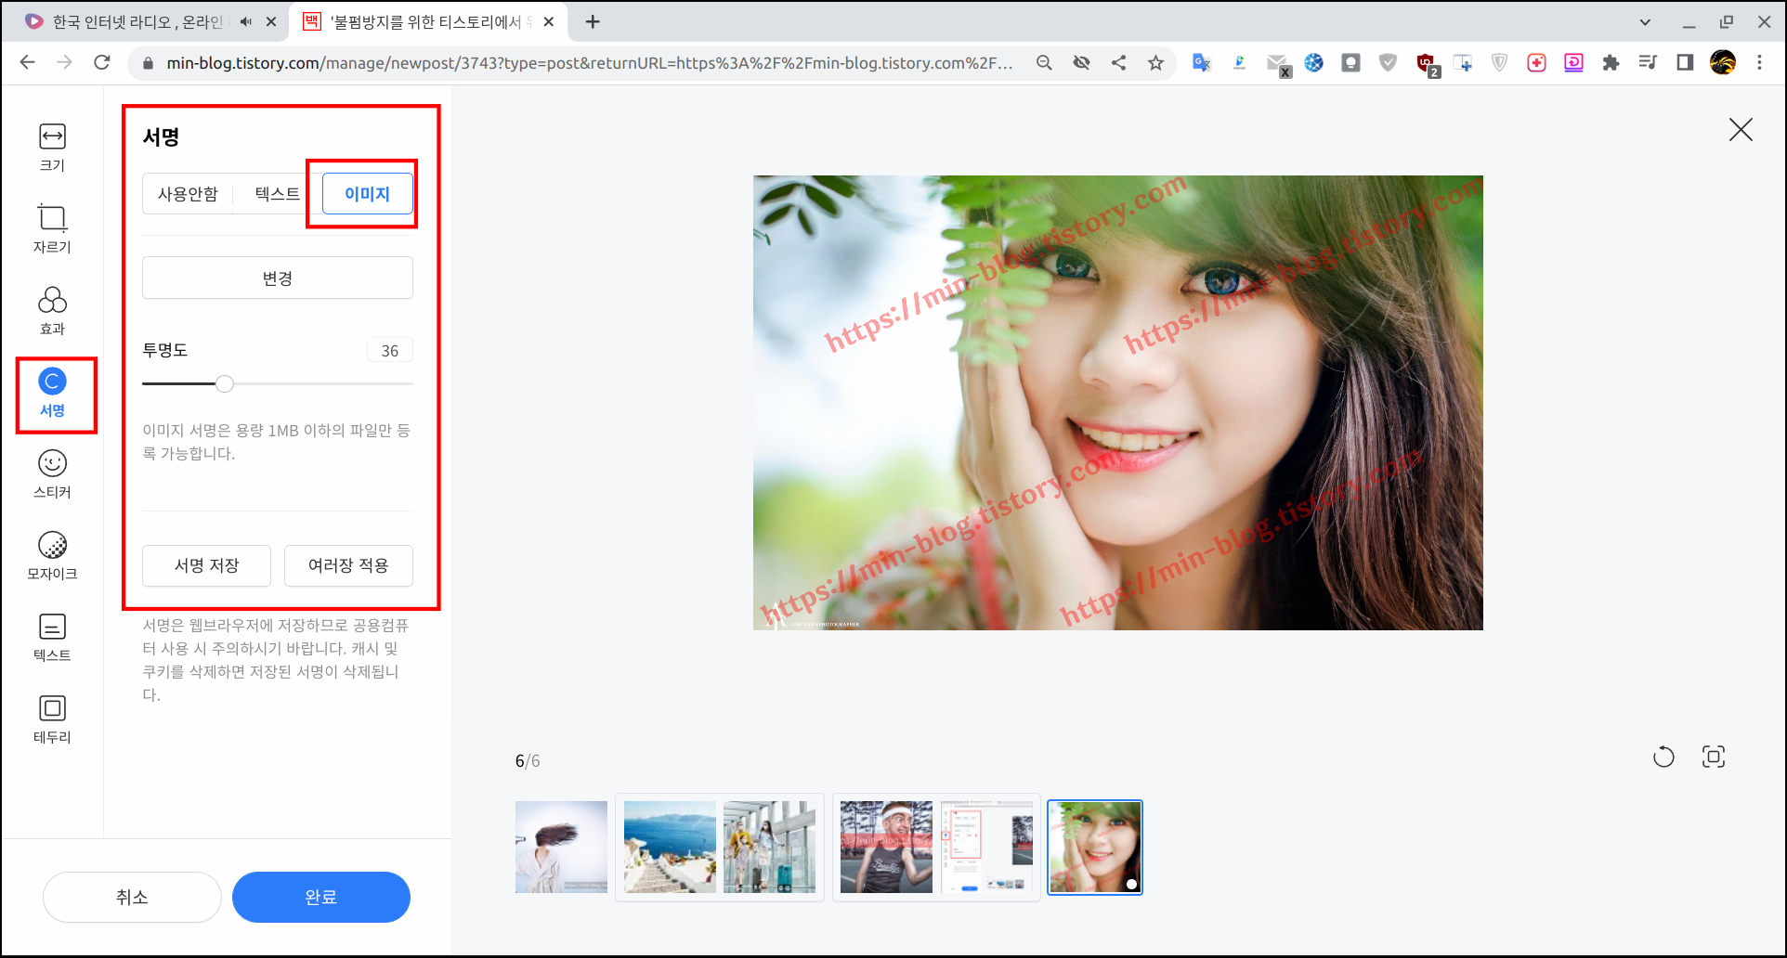This screenshot has width=1787, height=958.
Task: Click the share icon in address bar
Action: (x=1118, y=62)
